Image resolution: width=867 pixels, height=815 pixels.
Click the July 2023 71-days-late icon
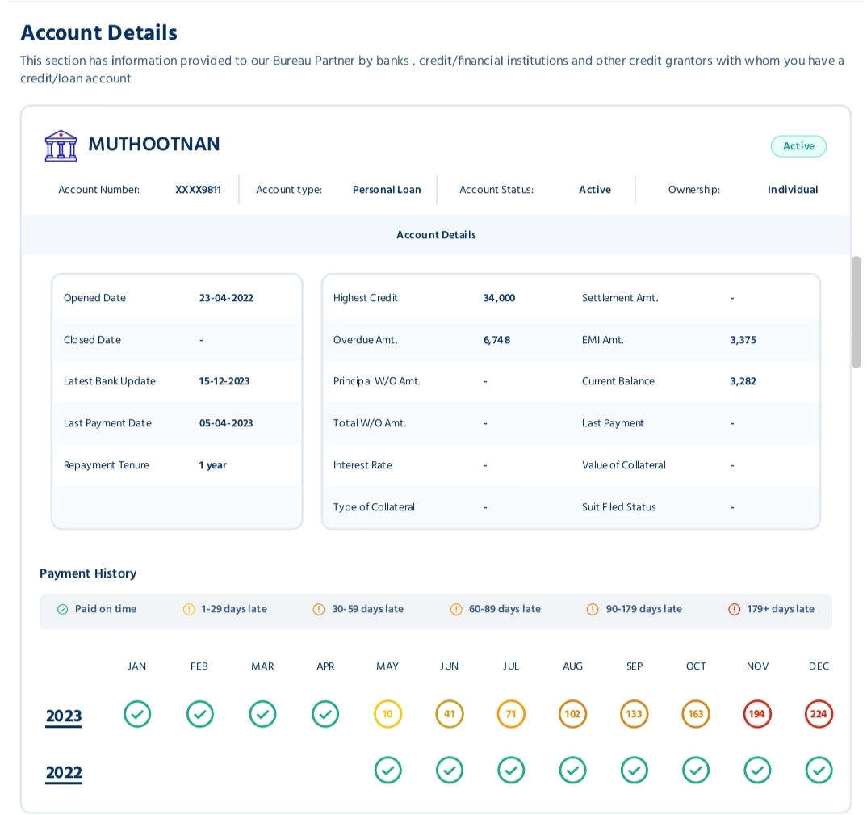511,714
